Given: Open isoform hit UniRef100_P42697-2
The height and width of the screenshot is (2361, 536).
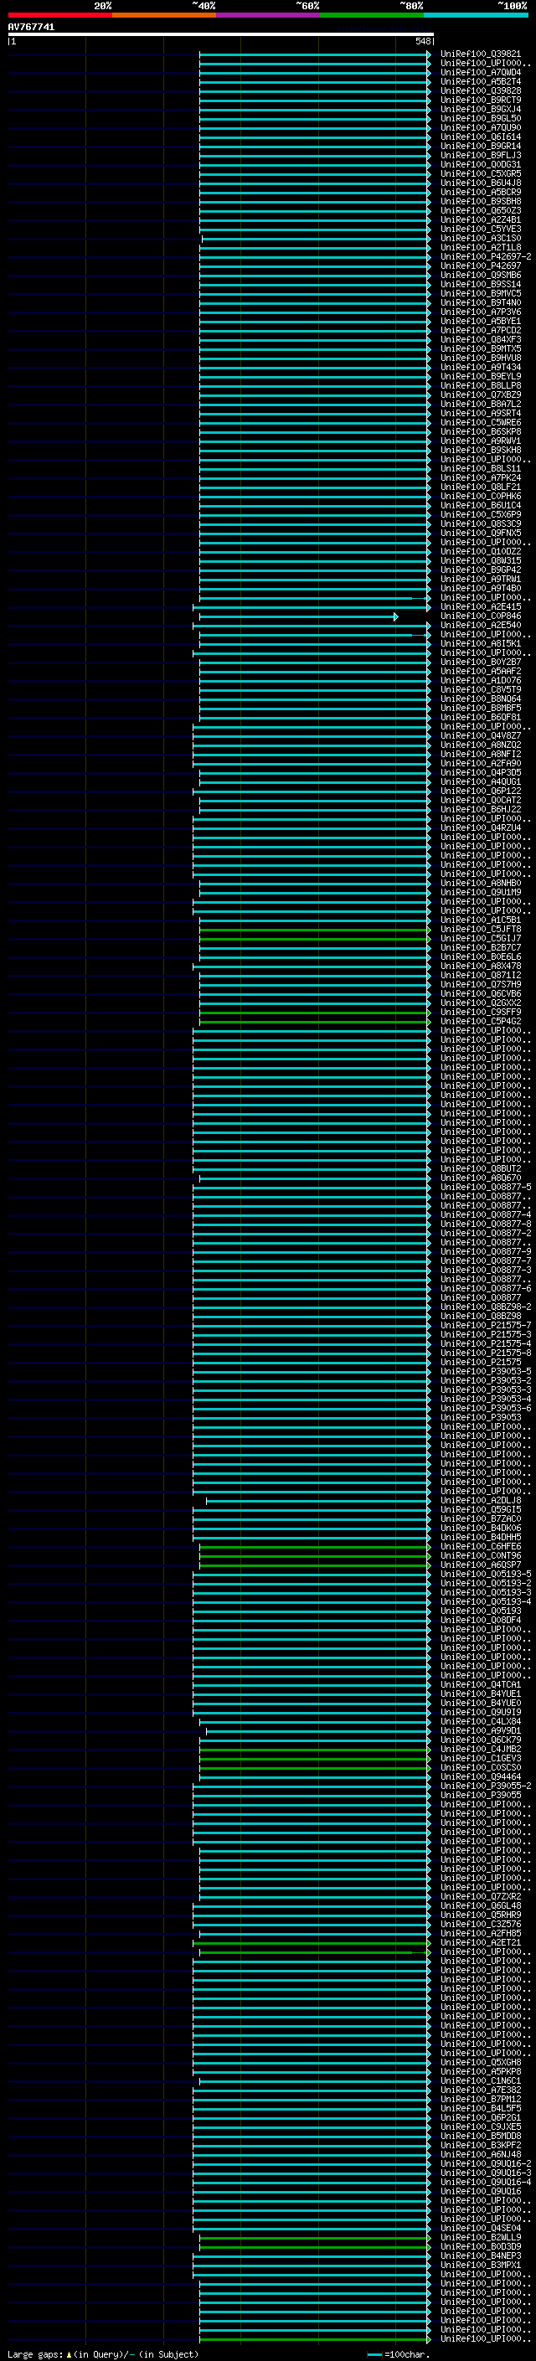Looking at the screenshot, I should 486,256.
